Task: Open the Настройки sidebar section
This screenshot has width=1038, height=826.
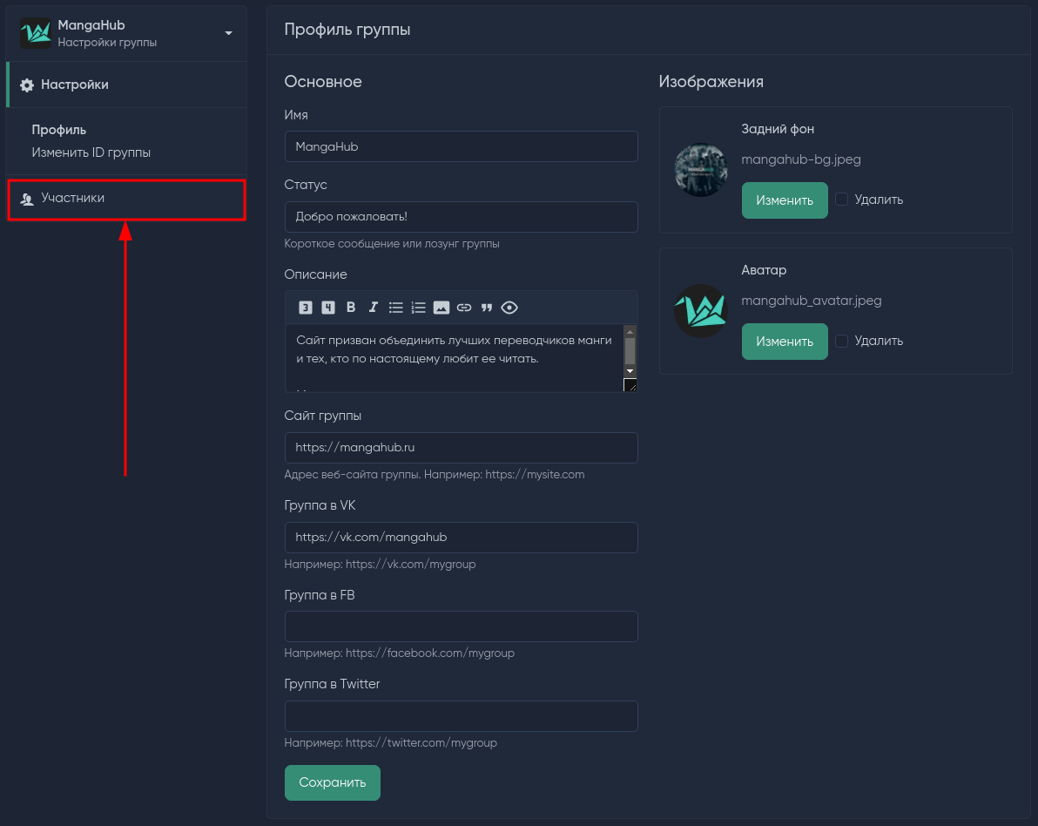Action: [x=126, y=85]
